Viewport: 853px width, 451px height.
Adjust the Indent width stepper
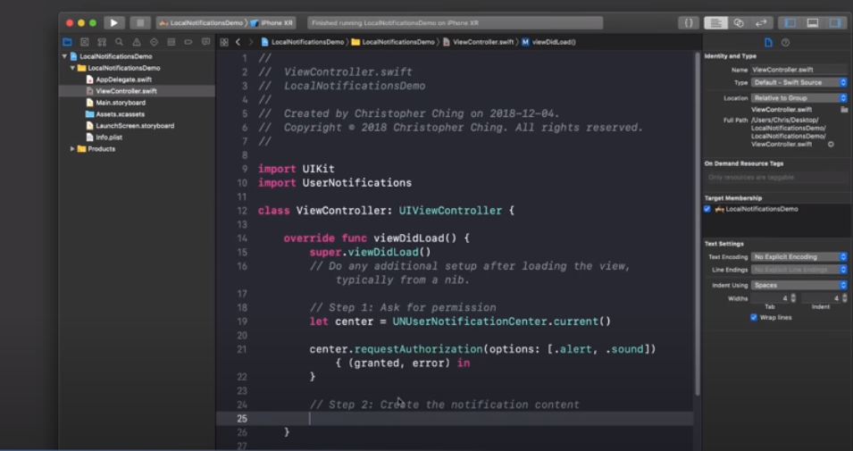(844, 298)
